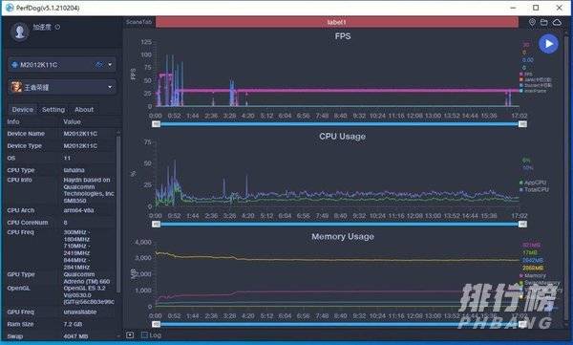573x345 pixels.
Task: Maximize the PerfDog window
Action: (x=536, y=8)
